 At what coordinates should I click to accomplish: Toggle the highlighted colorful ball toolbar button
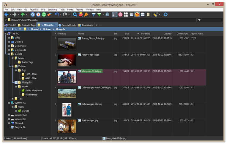137,14
